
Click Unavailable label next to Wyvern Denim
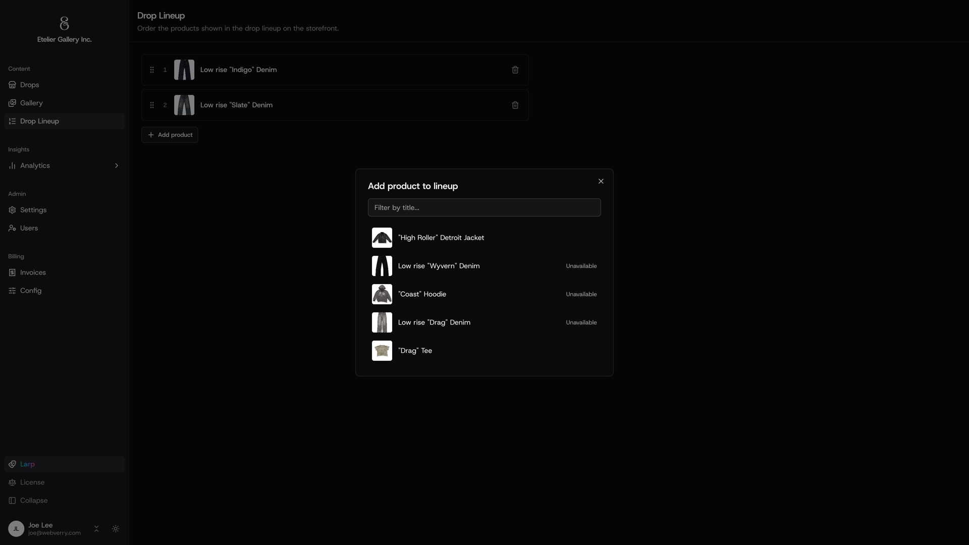pyautogui.click(x=581, y=266)
